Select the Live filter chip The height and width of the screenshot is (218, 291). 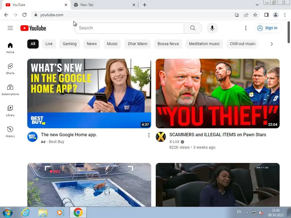[49, 44]
